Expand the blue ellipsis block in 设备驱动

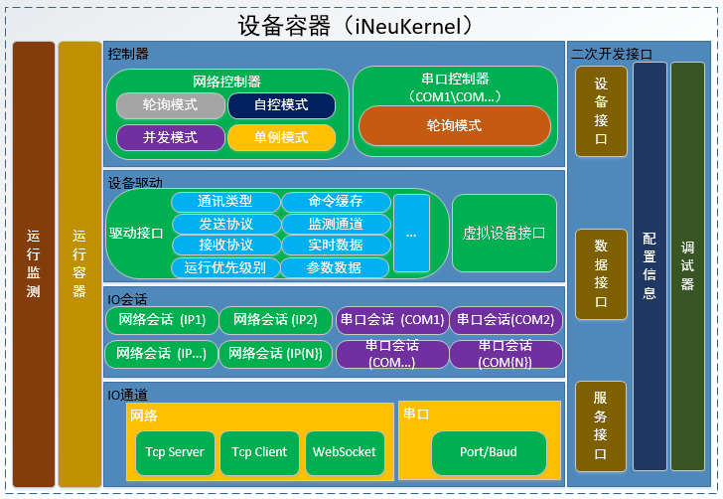pos(411,234)
